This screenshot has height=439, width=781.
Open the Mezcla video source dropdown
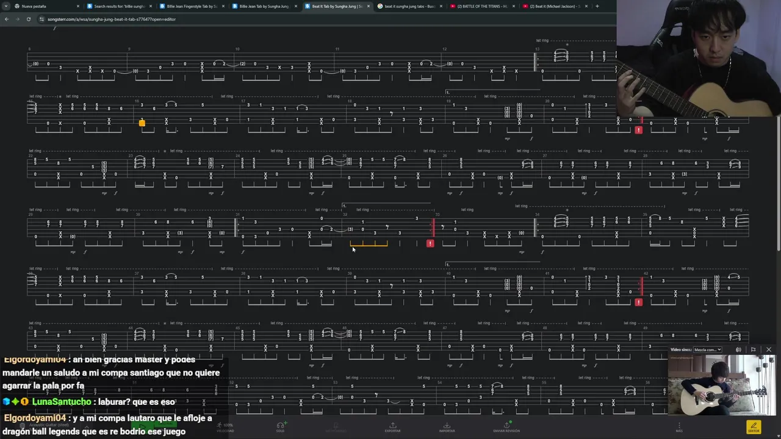click(707, 350)
